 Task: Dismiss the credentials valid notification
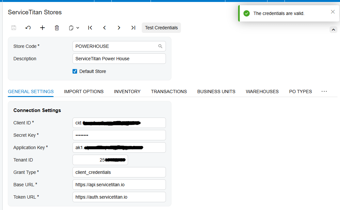[x=333, y=12]
